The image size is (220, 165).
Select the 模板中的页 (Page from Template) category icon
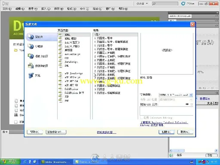point(31,56)
